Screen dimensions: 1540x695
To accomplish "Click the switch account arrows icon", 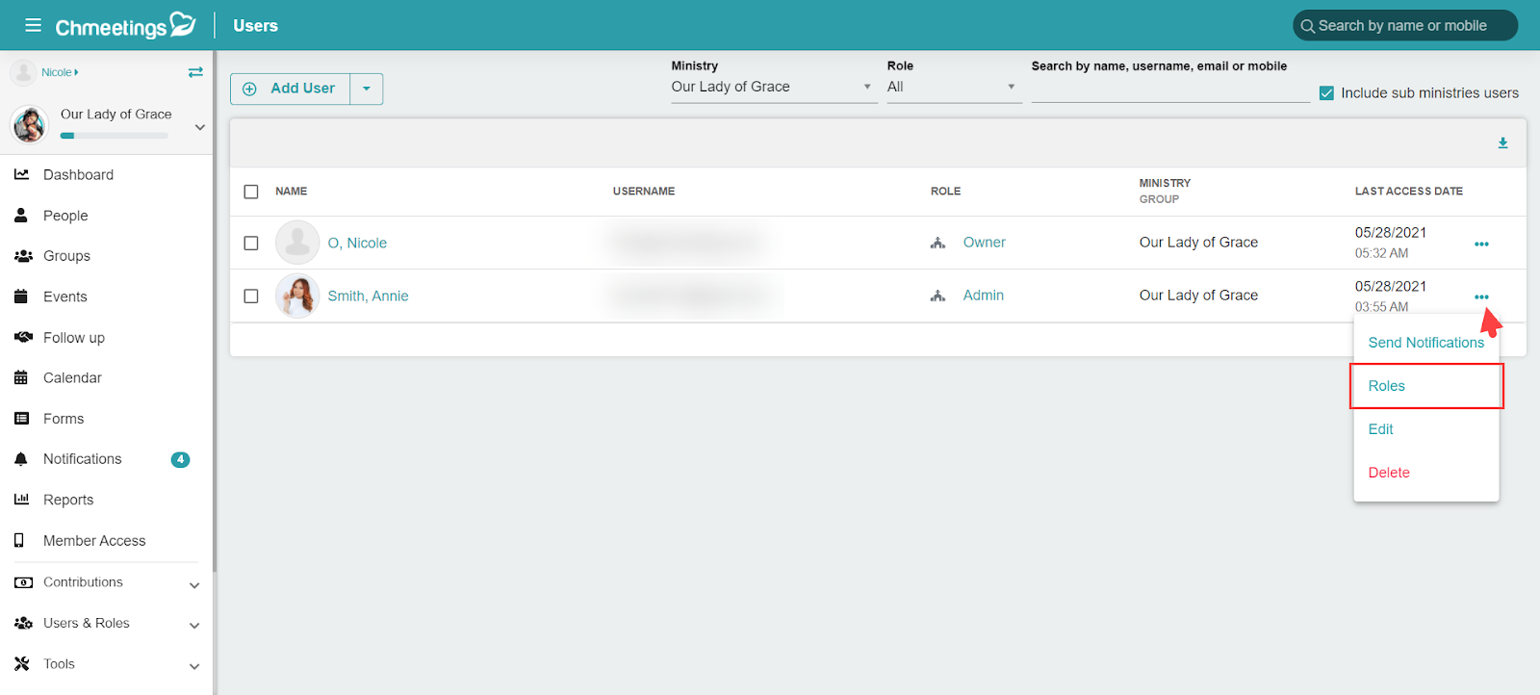I will (x=195, y=72).
